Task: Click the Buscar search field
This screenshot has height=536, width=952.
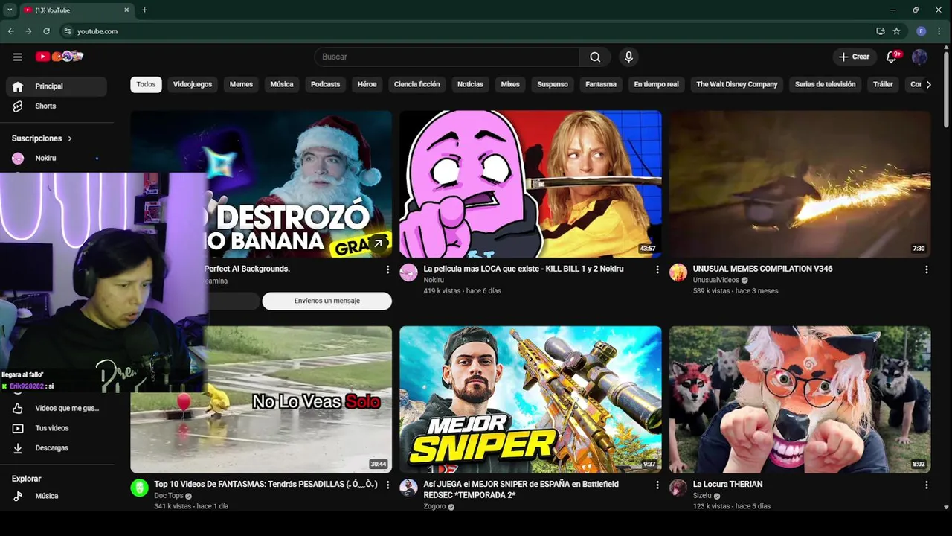Action: click(447, 57)
